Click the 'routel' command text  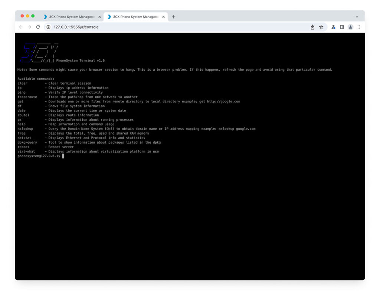point(23,115)
